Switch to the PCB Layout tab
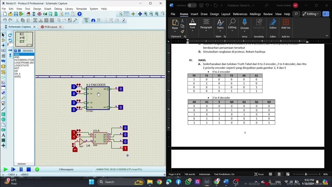 point(51,27)
